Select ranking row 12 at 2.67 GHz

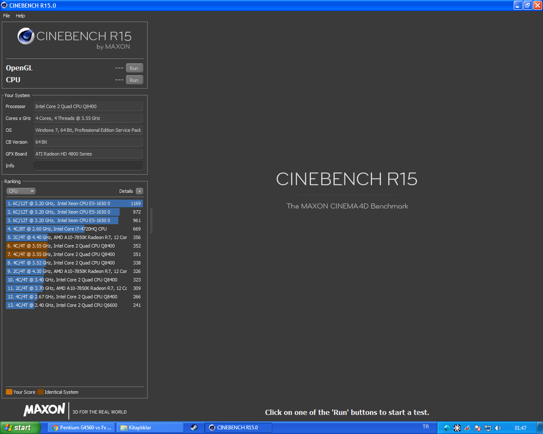74,297
